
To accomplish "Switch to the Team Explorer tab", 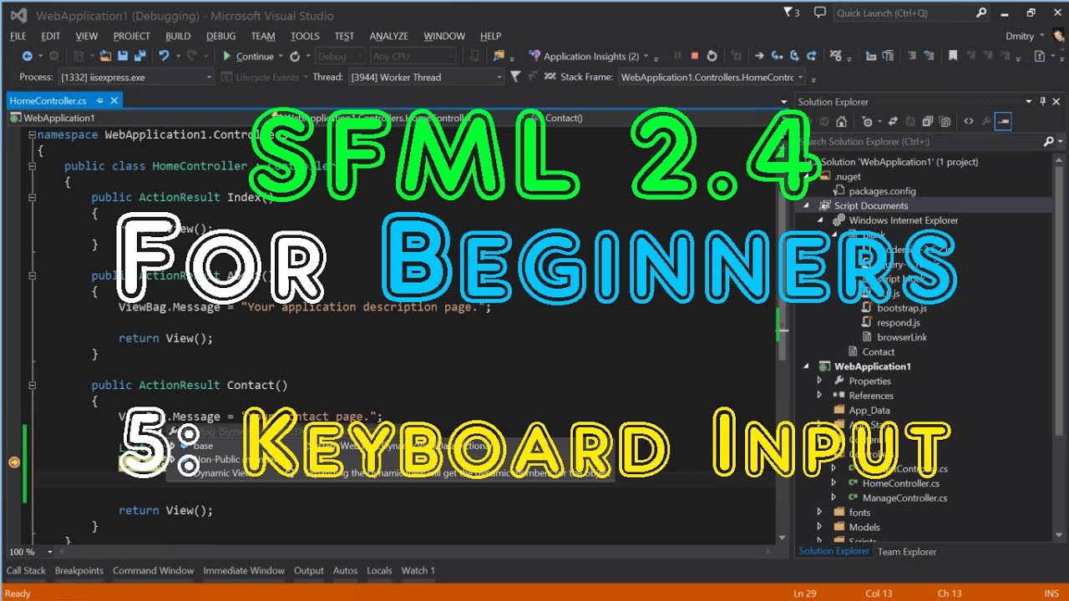I will [907, 552].
